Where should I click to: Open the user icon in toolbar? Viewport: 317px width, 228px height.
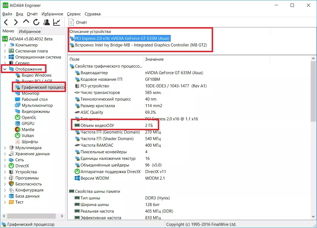point(46,22)
